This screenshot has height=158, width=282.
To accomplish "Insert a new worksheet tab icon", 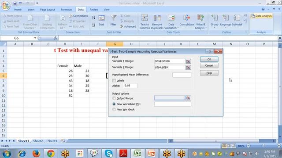I will [63, 141].
